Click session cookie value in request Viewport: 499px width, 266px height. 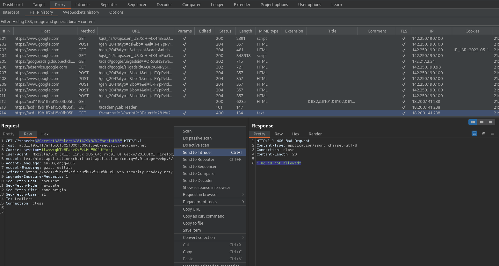pos(77,150)
